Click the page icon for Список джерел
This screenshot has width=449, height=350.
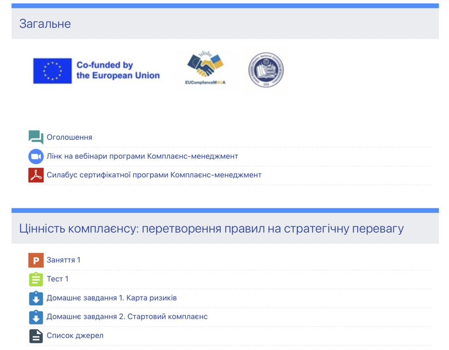pyautogui.click(x=36, y=336)
